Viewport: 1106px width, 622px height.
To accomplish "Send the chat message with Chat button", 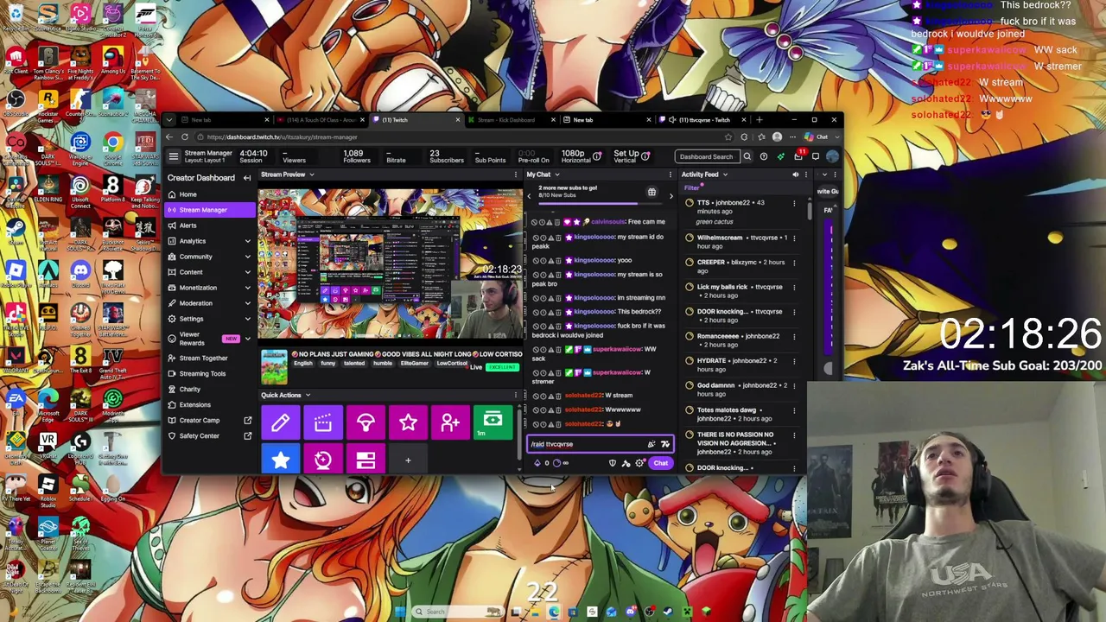I will 660,463.
